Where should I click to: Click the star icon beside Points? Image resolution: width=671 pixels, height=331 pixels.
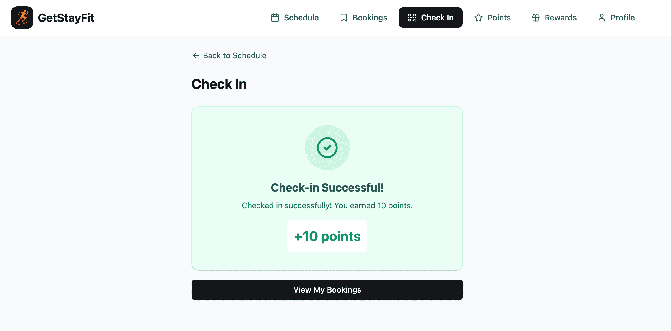click(478, 18)
